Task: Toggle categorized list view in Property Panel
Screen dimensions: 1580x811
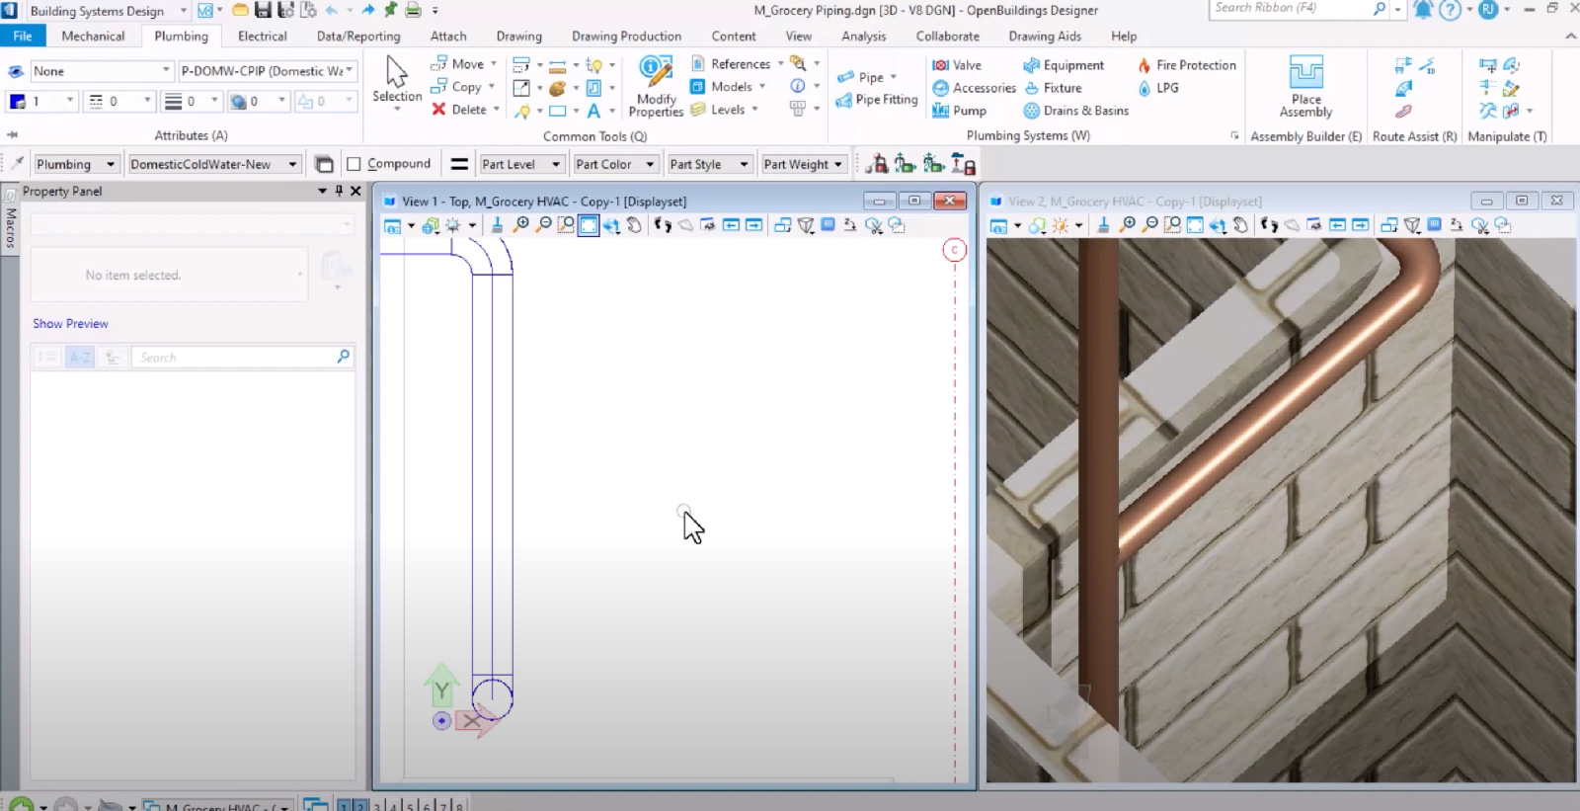Action: click(46, 358)
